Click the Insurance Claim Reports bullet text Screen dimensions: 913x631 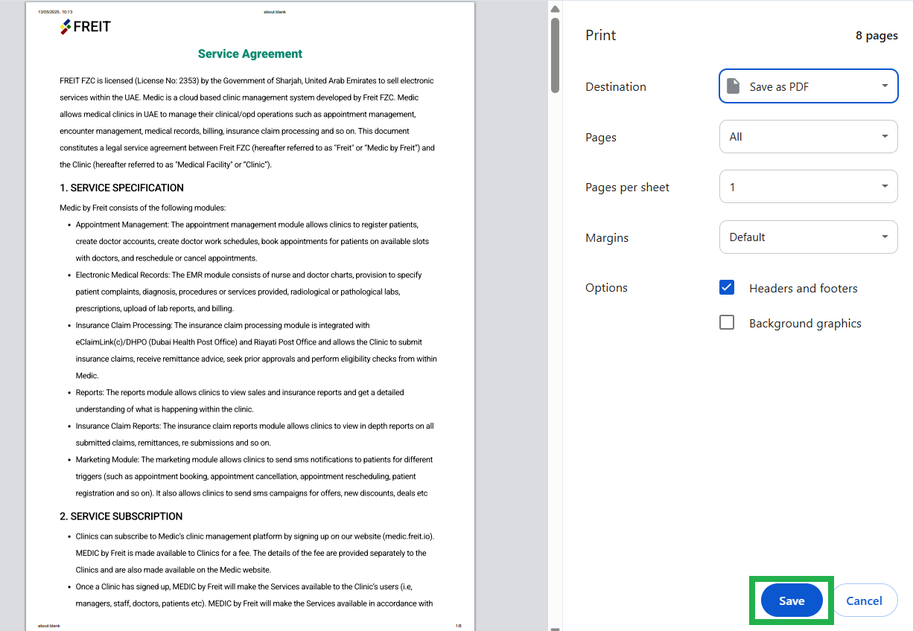click(x=255, y=435)
